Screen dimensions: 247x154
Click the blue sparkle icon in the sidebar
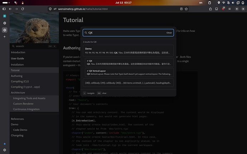point(5,144)
